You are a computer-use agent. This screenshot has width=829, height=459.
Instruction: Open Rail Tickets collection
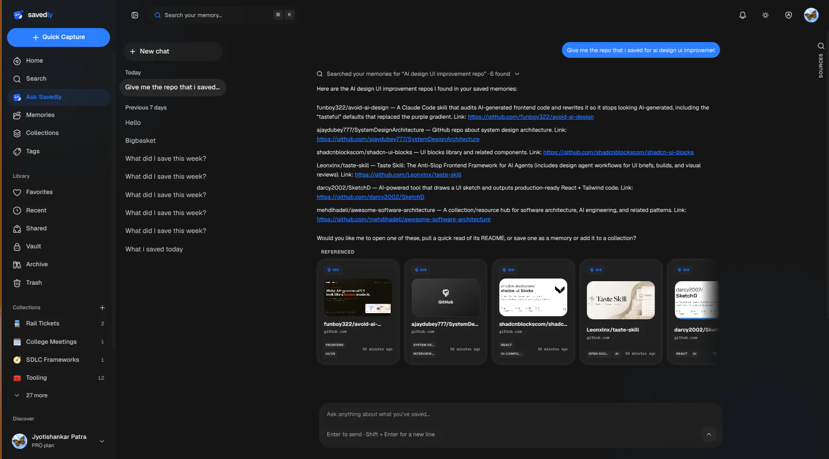(58, 324)
